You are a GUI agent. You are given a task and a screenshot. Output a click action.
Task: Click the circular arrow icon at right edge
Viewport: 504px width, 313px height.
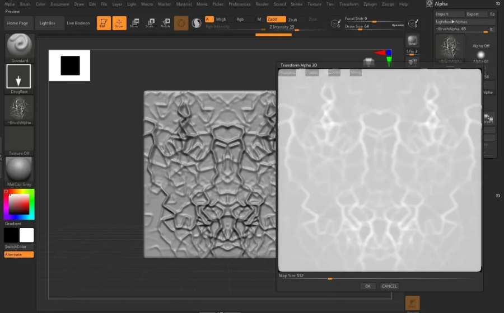tap(498, 196)
